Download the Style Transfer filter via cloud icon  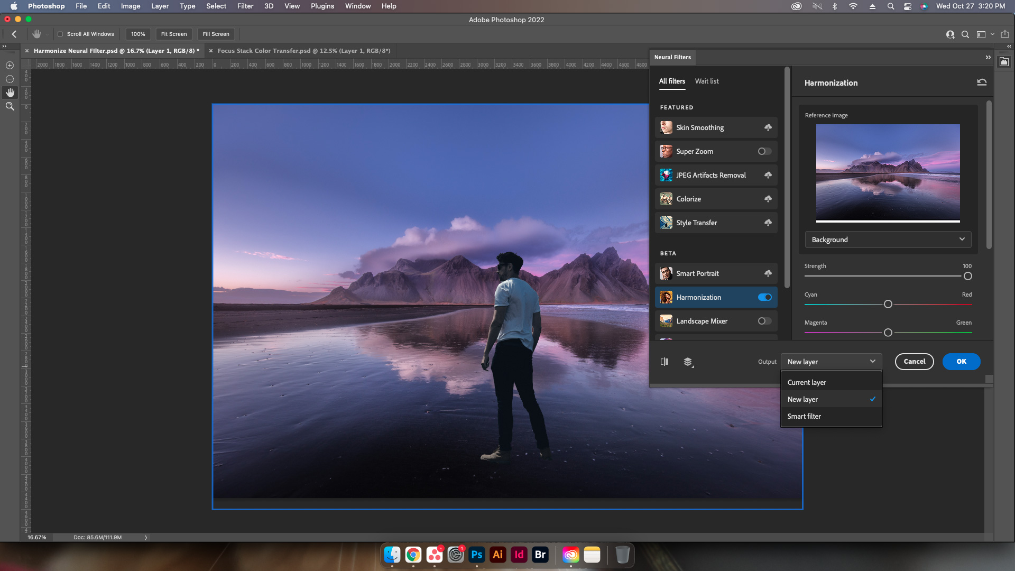click(x=768, y=223)
